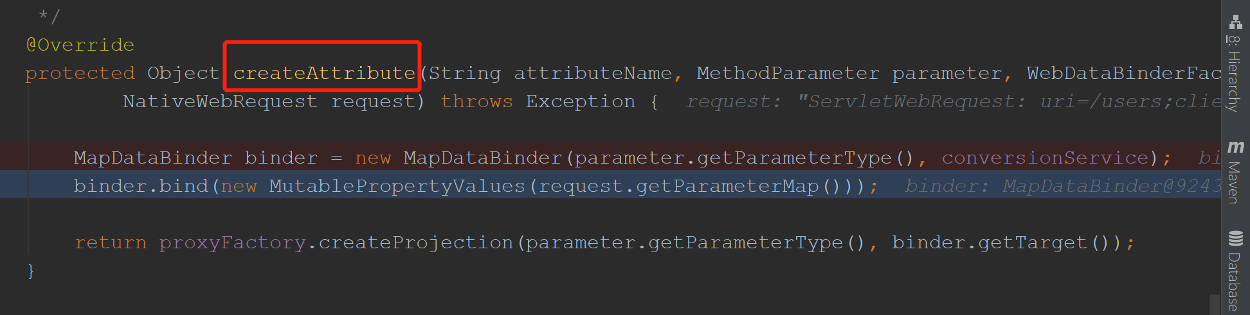
Task: Click the proxyFactory field in return statement
Action: 232,243
